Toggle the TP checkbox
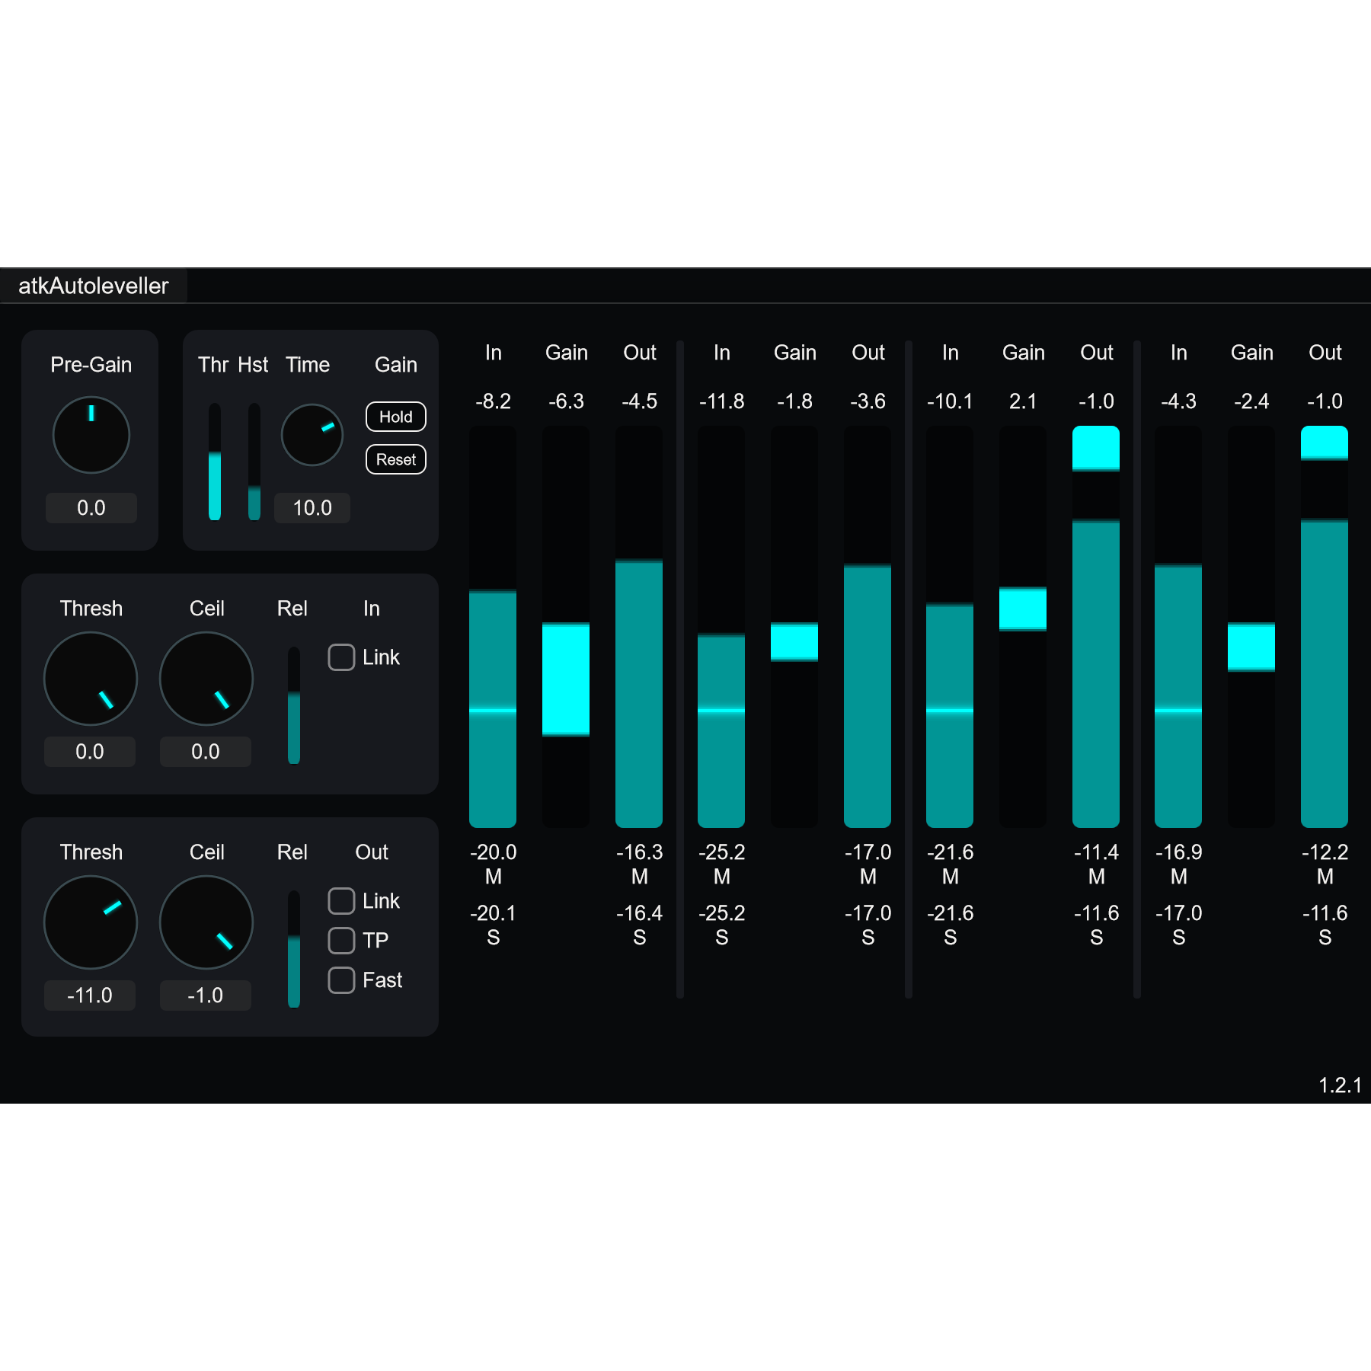 point(341,941)
